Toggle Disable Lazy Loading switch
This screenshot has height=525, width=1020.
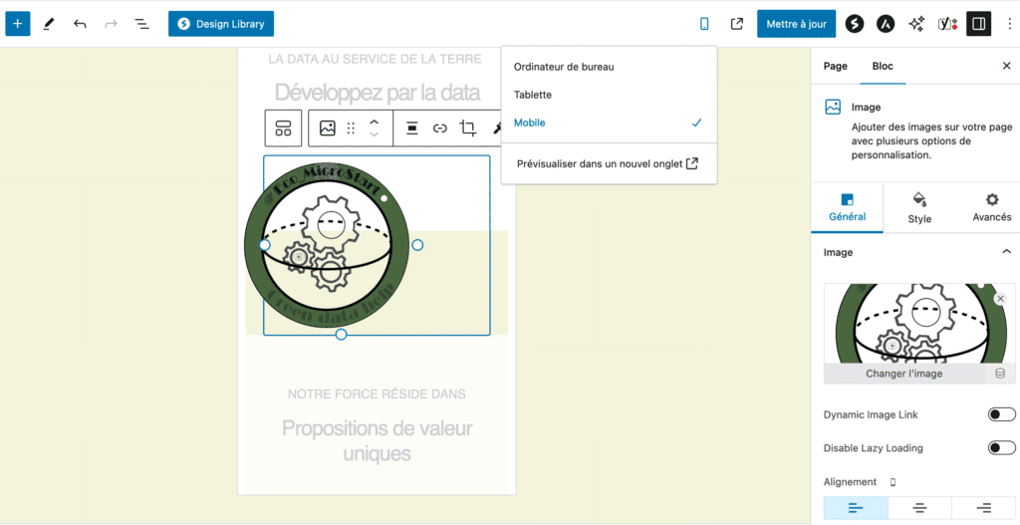(x=1001, y=448)
